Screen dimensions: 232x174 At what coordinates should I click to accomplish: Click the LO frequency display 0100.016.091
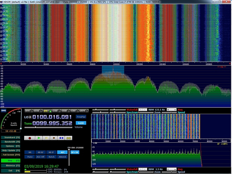(52, 117)
